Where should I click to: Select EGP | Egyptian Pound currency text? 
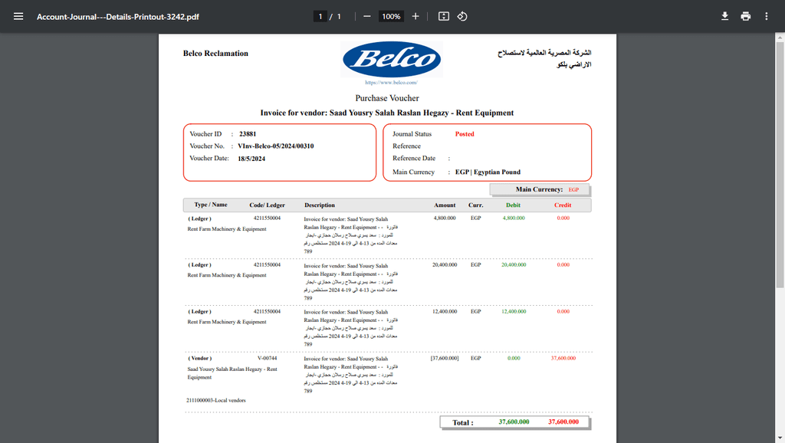pyautogui.click(x=488, y=172)
